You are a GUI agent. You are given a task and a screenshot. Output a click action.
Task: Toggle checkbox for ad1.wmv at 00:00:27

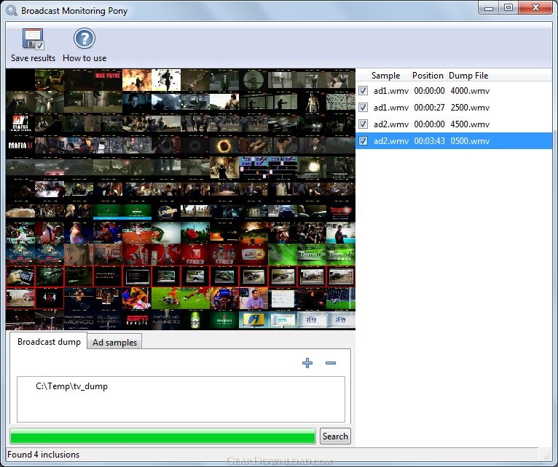[363, 108]
